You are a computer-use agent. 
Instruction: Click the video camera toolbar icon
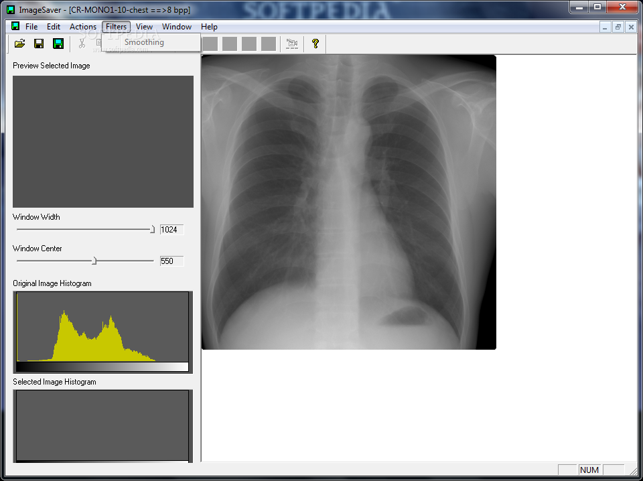click(292, 44)
